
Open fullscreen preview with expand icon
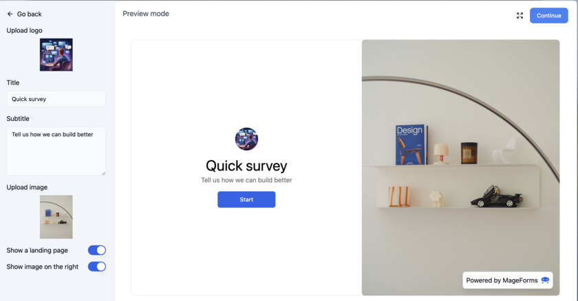point(520,15)
